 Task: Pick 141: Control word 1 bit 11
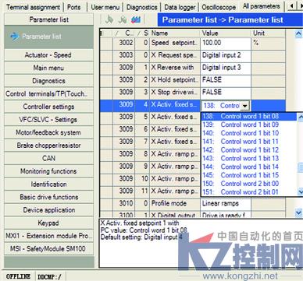point(249,142)
